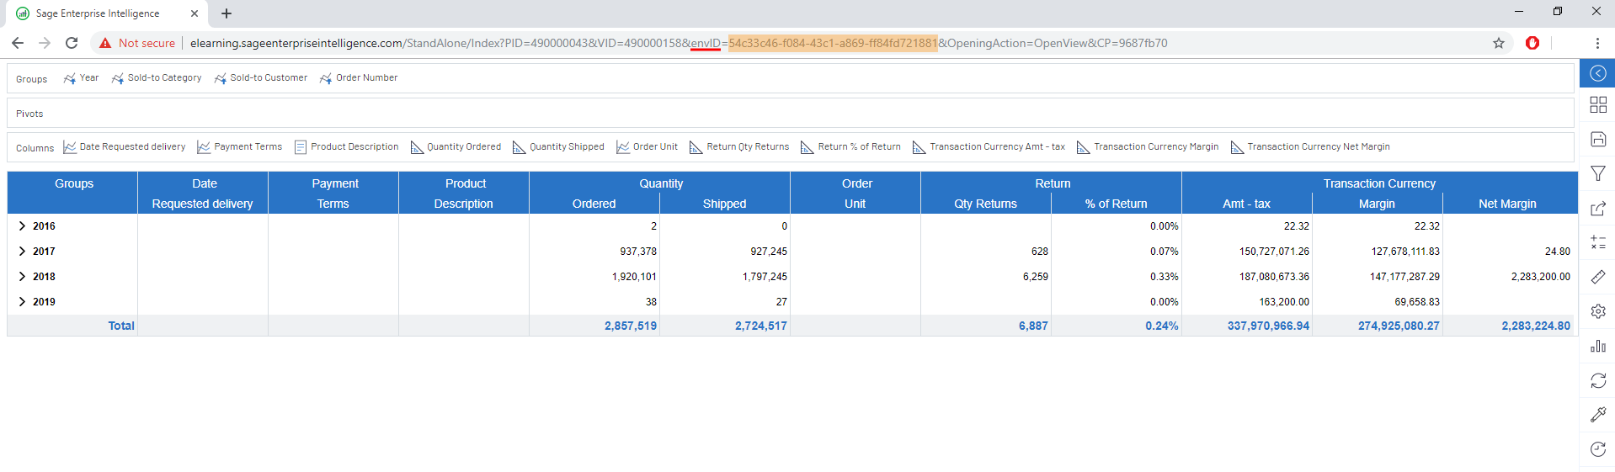Click the refresh data icon in the sidebar

coord(1597,380)
